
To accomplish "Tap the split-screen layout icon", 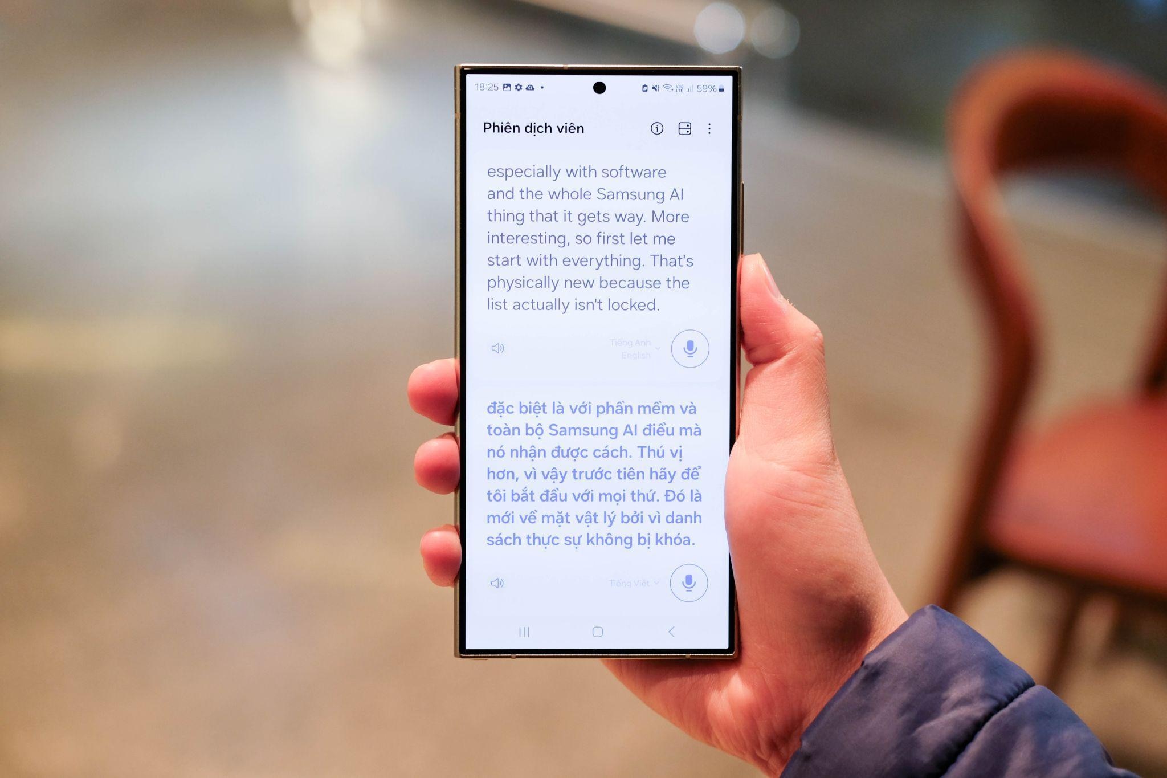I will pyautogui.click(x=684, y=128).
